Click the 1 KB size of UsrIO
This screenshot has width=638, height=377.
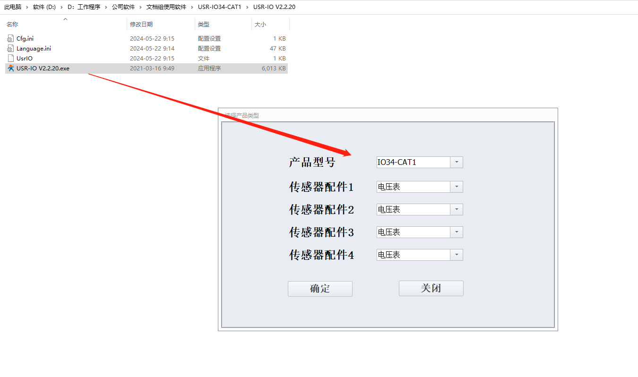pyautogui.click(x=280, y=58)
